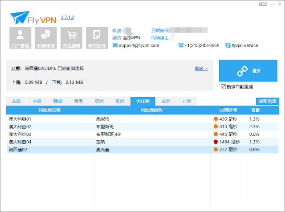285x212 pixels.
Task: Toggle the 斷線自動重連 auto-reconnect checkbox
Action: pyautogui.click(x=223, y=87)
